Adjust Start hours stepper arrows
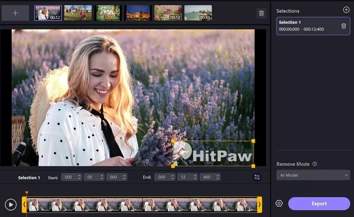 coord(79,177)
